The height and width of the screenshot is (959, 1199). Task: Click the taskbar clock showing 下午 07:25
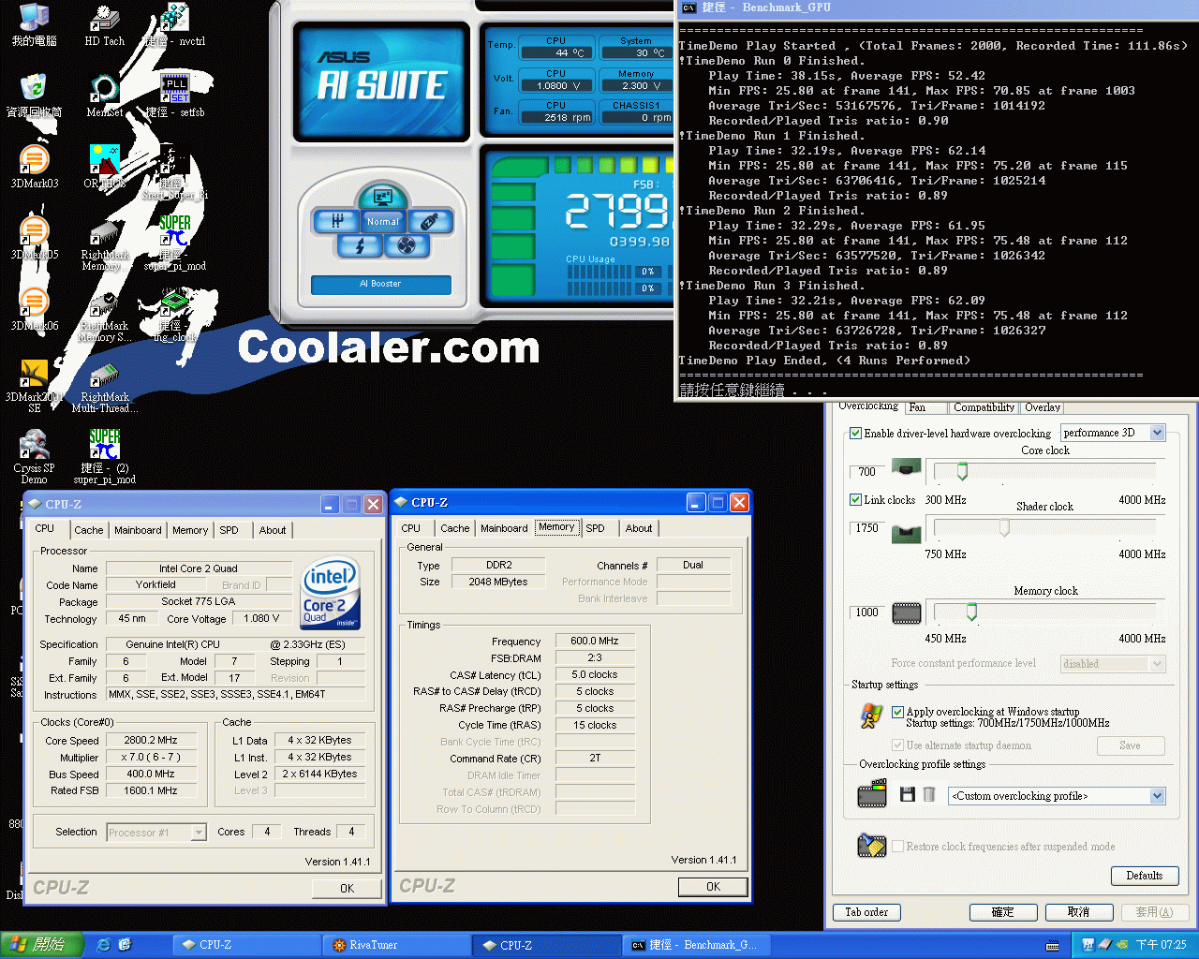click(1161, 945)
